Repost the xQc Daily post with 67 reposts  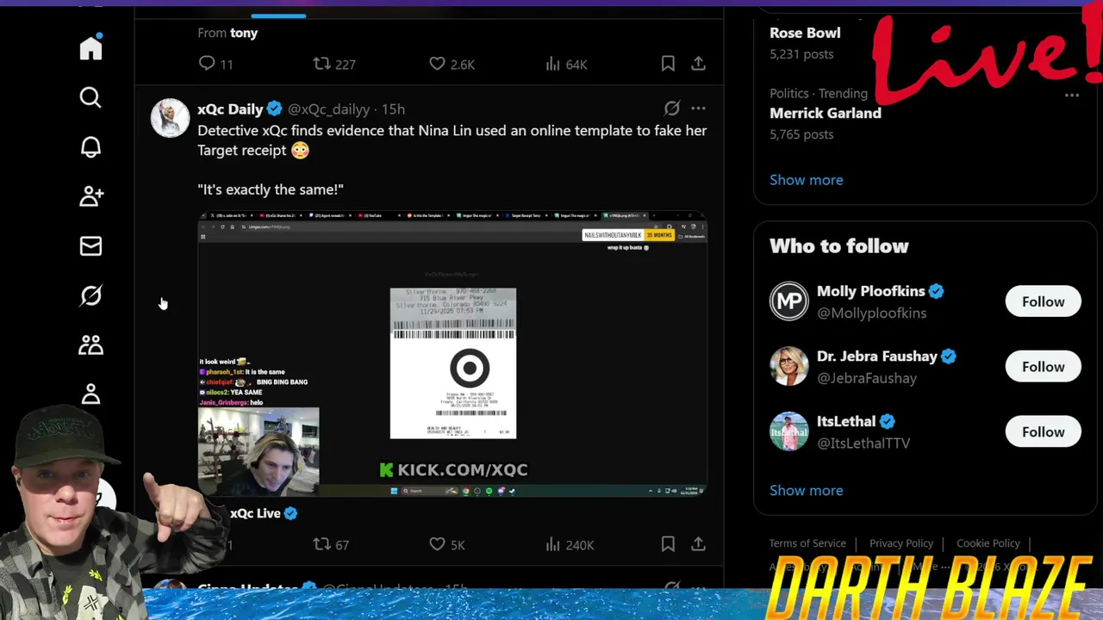point(331,544)
